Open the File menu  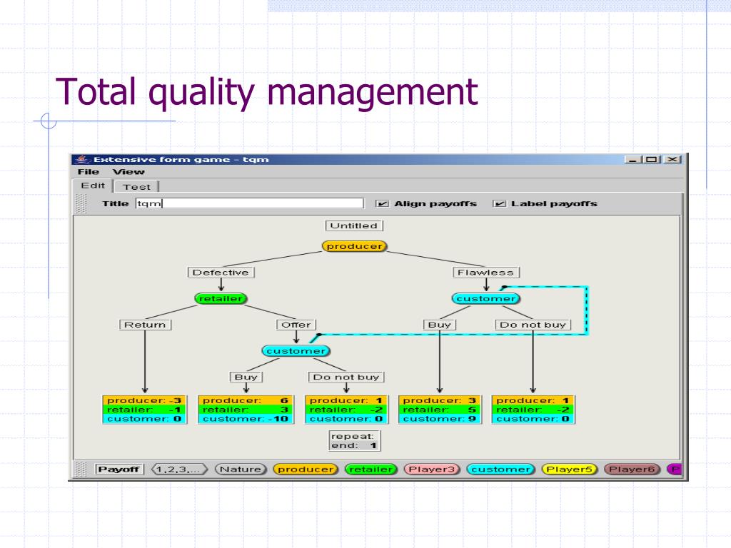coord(89,172)
